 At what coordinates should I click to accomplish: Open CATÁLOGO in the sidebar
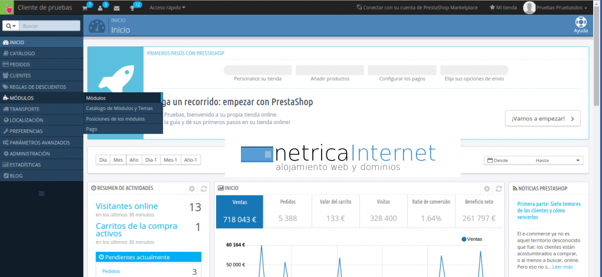pos(41,54)
